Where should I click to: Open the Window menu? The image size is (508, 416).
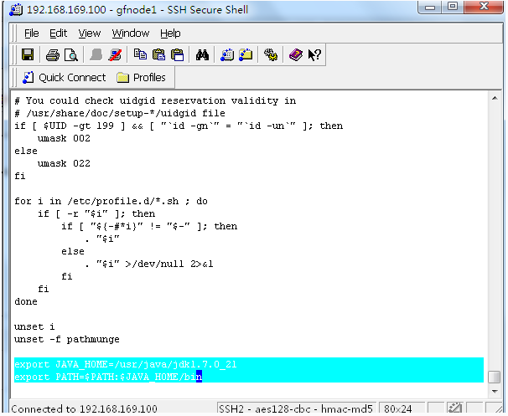point(130,33)
